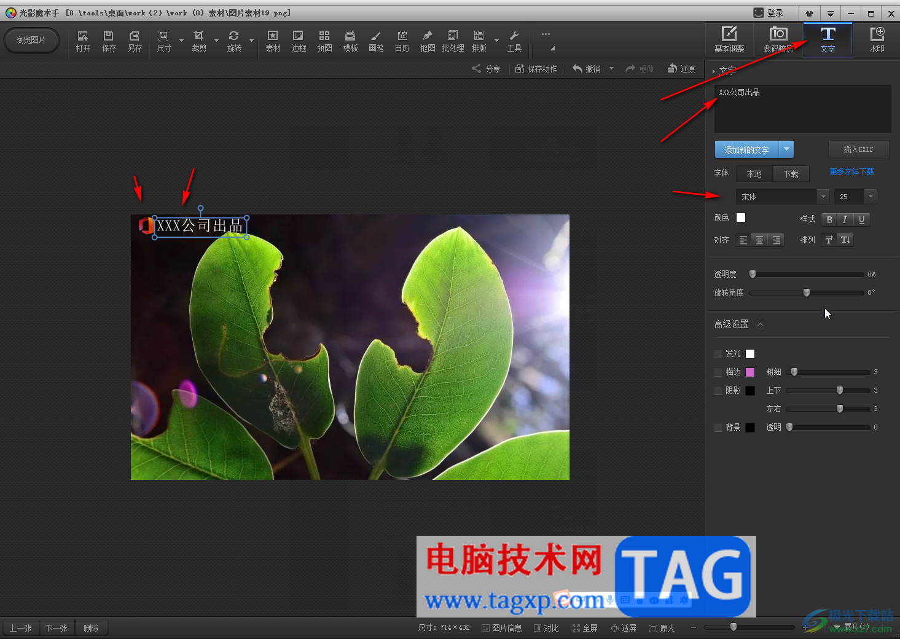This screenshot has height=639, width=900.
Task: Click the 撤销 undo button
Action: 587,69
